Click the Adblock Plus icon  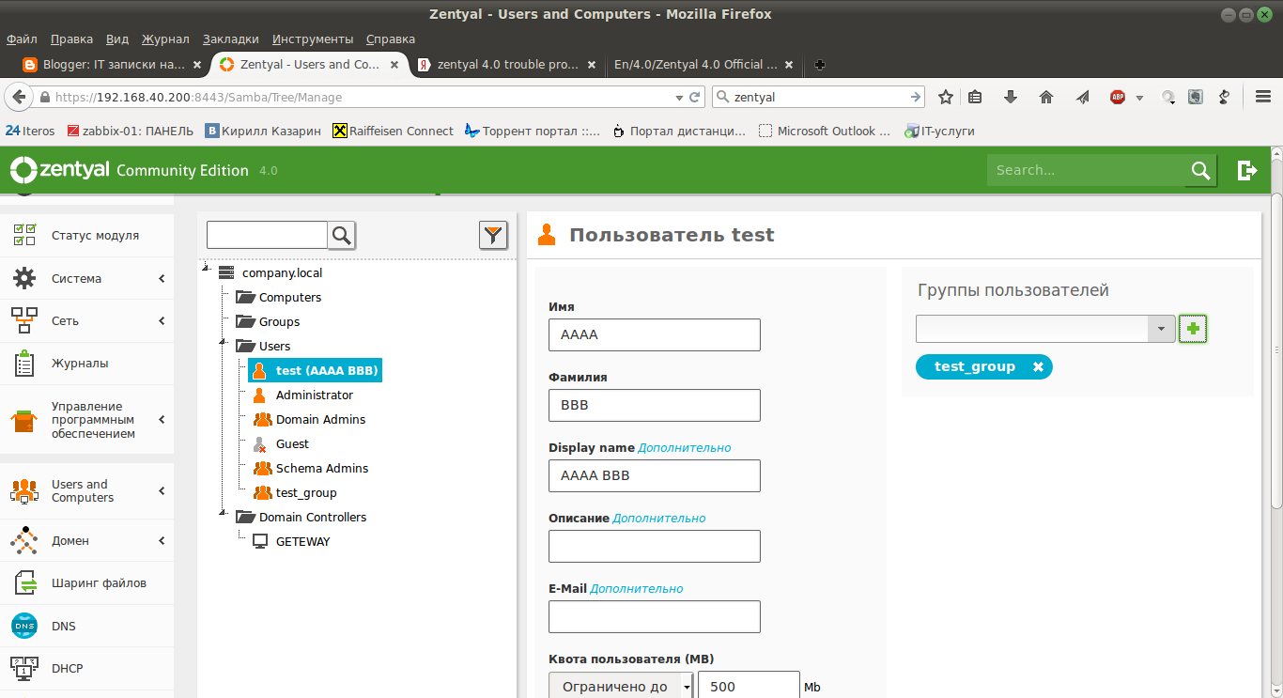point(1118,97)
